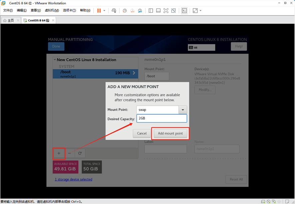Viewport: 295px width, 204px height.
Task: Click AVAILABLE SPACE 49.81 GiB box
Action: (65, 167)
